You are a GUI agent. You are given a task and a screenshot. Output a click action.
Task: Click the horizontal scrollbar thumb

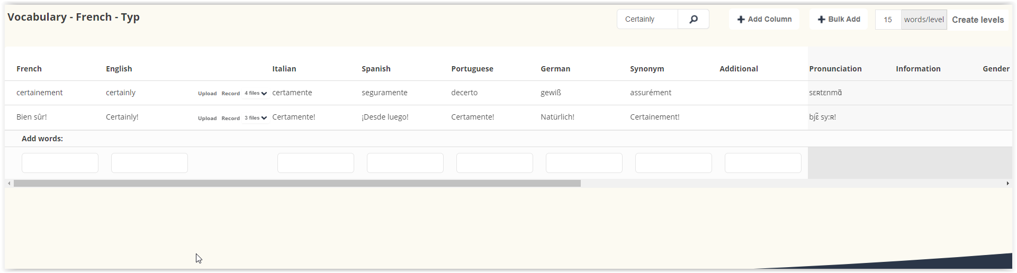point(297,183)
